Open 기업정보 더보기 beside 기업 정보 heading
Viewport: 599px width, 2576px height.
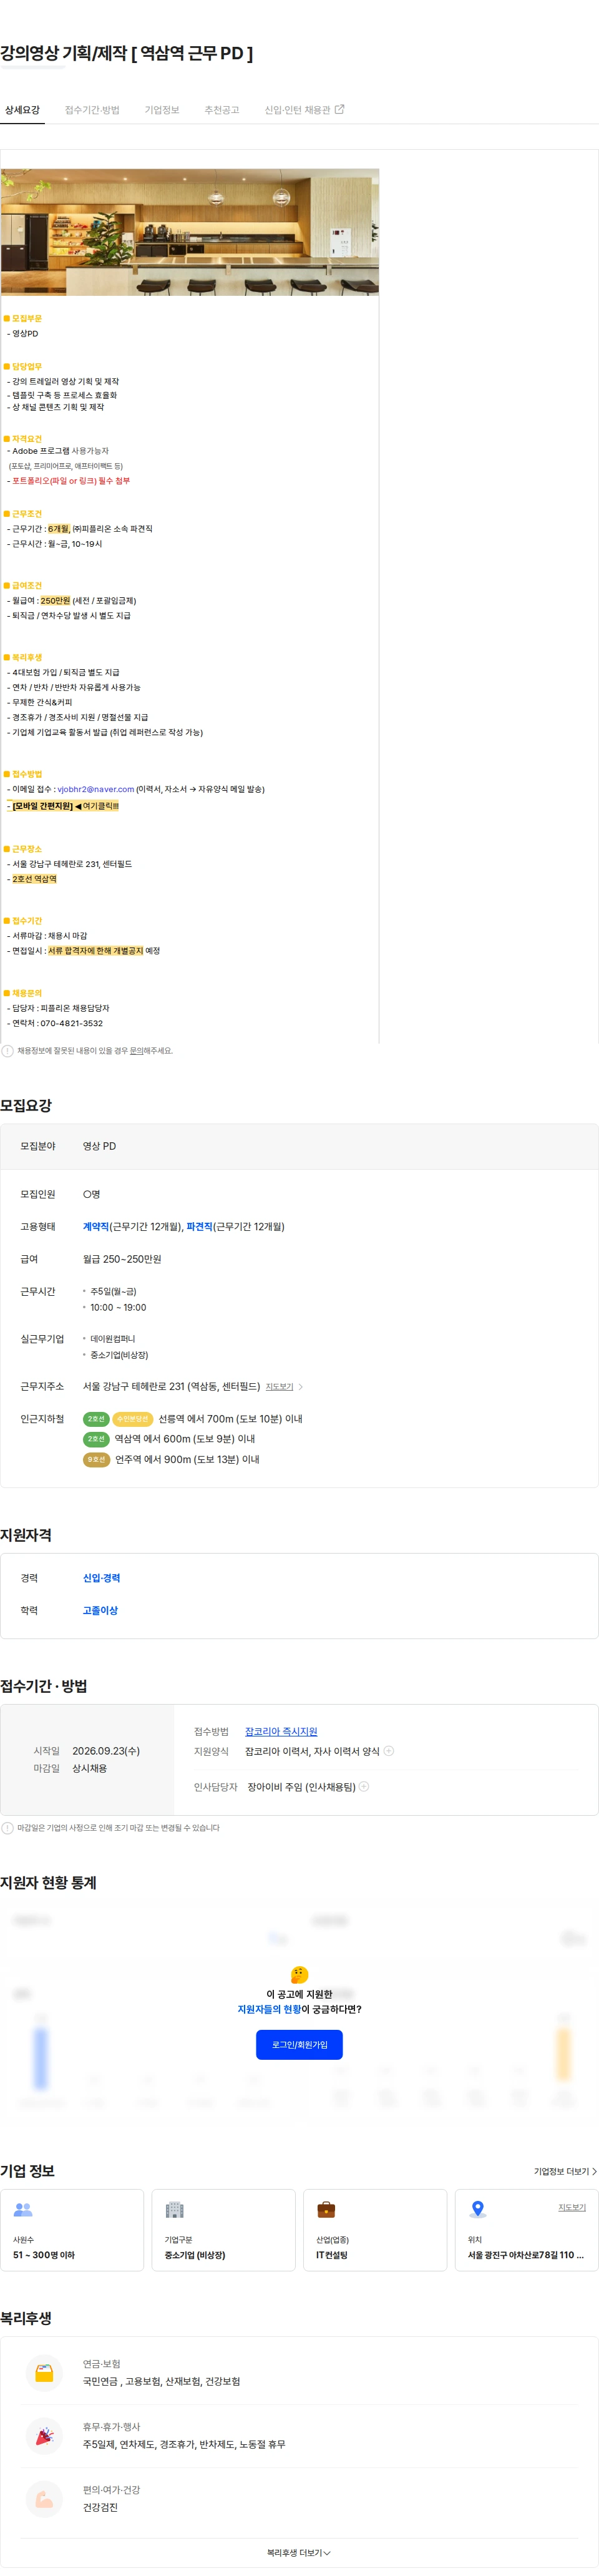565,2171
